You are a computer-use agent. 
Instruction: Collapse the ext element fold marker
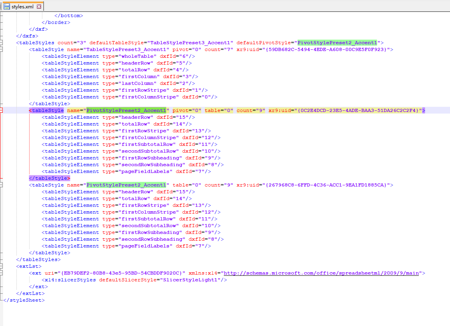pyautogui.click(x=2, y=273)
